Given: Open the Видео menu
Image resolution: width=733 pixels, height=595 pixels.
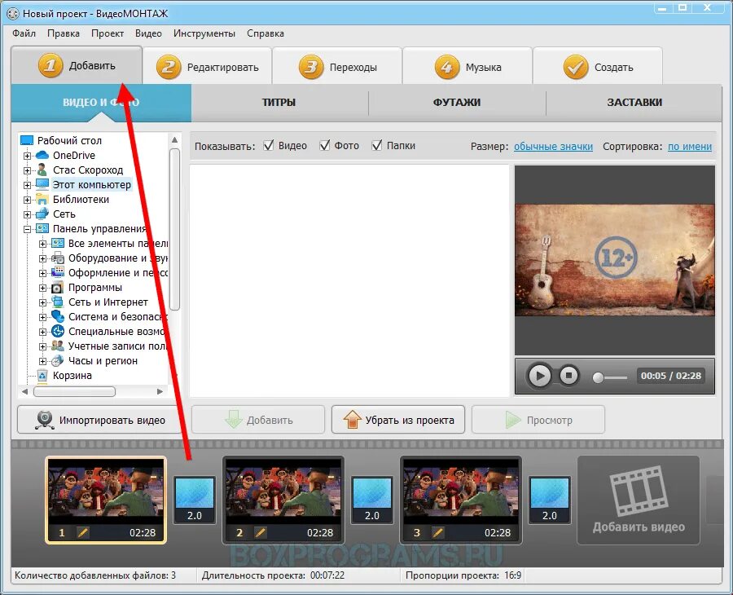Looking at the screenshot, I should (x=148, y=33).
